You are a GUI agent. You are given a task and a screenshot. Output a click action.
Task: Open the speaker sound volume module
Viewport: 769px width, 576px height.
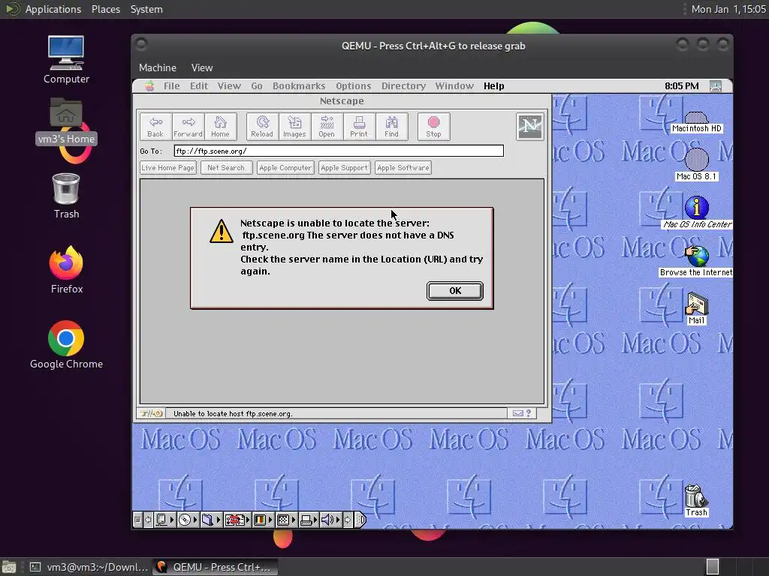[x=330, y=520]
